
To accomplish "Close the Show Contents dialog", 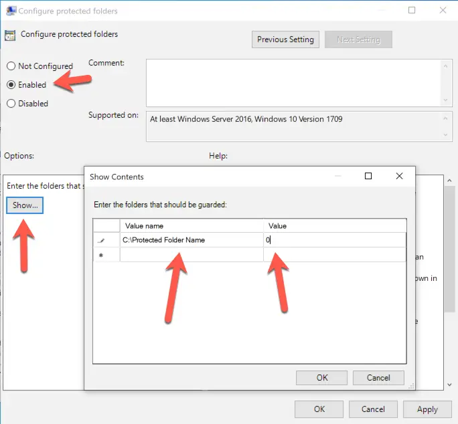I will [400, 177].
